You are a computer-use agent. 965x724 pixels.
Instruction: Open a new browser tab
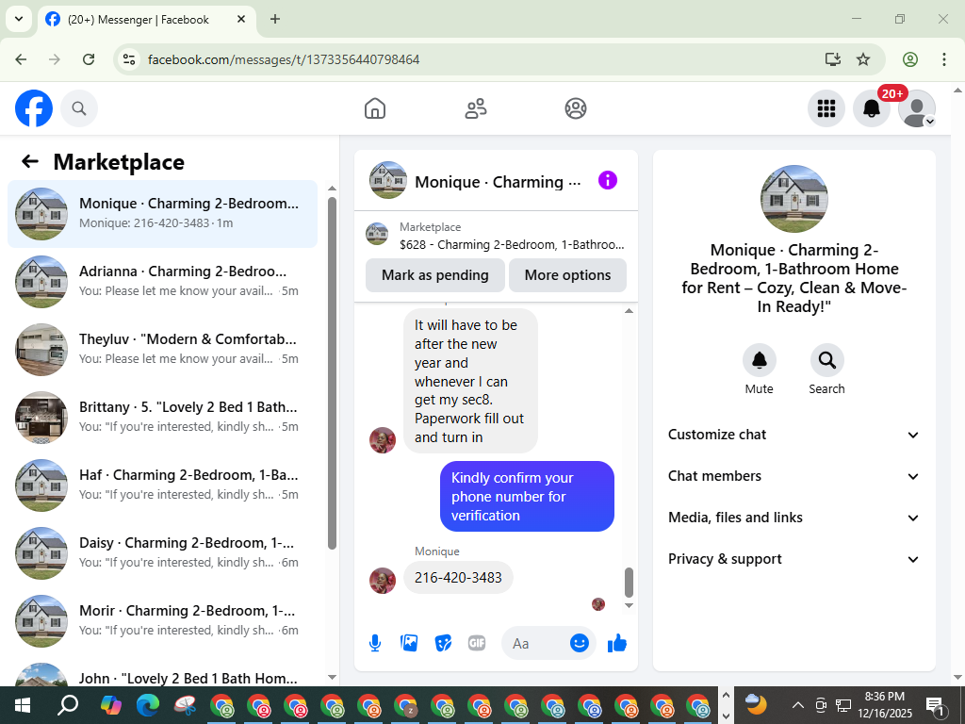pyautogui.click(x=275, y=19)
